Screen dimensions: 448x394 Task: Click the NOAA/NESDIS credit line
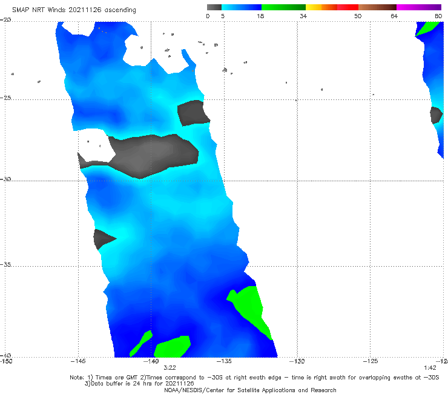pos(250,390)
